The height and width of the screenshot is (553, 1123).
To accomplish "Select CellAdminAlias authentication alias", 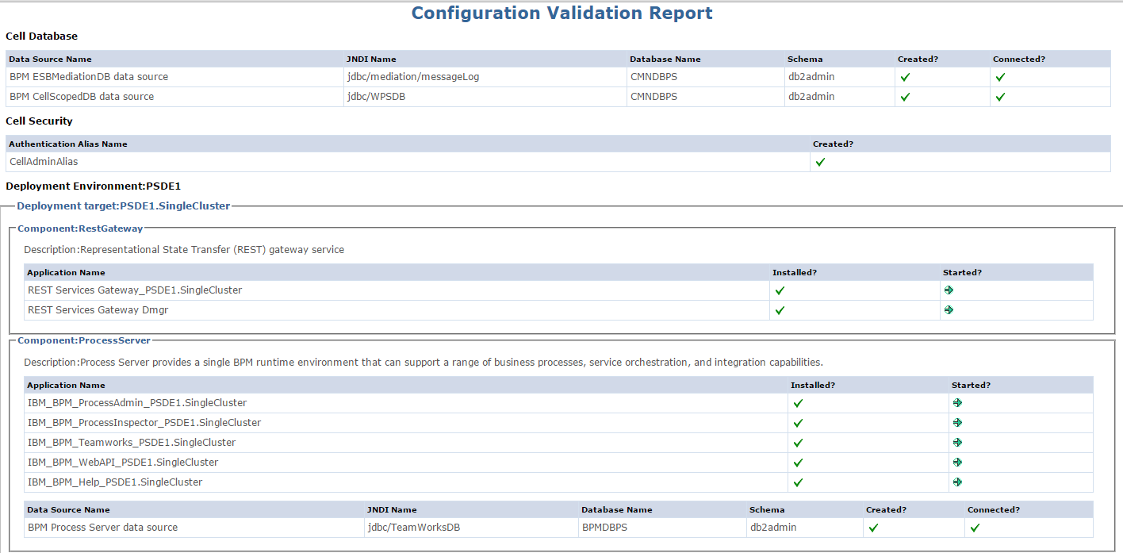I will pos(44,162).
